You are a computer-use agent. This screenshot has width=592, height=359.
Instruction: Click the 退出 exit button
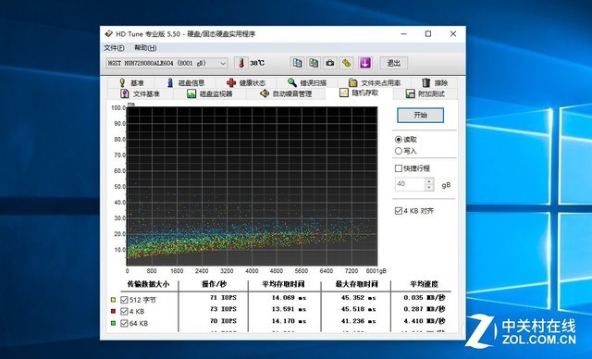393,63
